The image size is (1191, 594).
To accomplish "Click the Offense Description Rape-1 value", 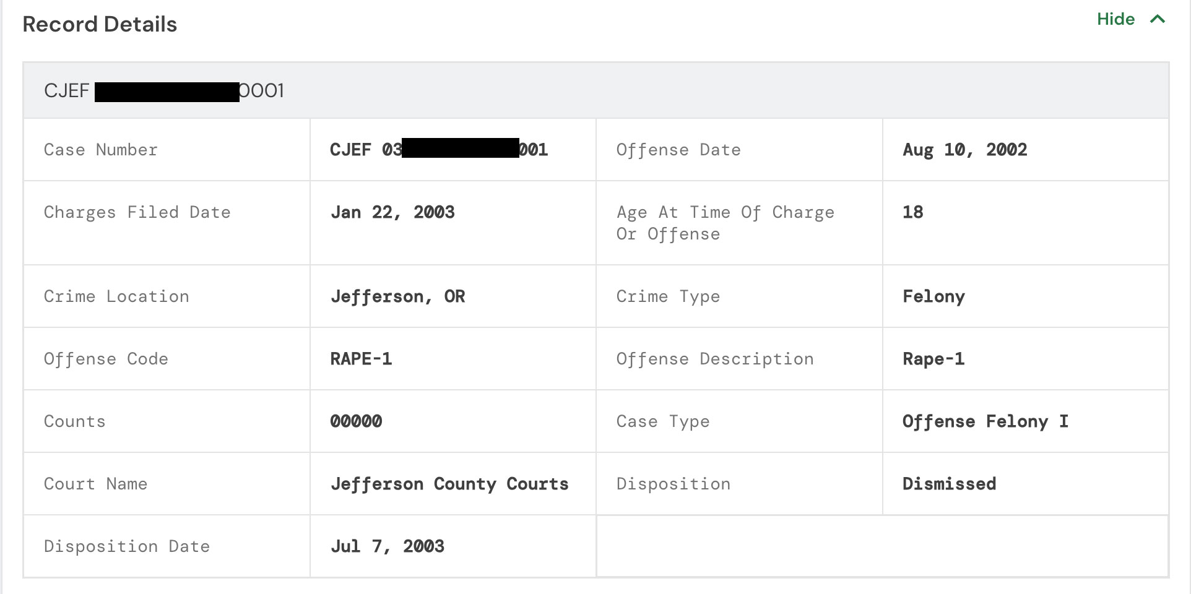I will 933,359.
